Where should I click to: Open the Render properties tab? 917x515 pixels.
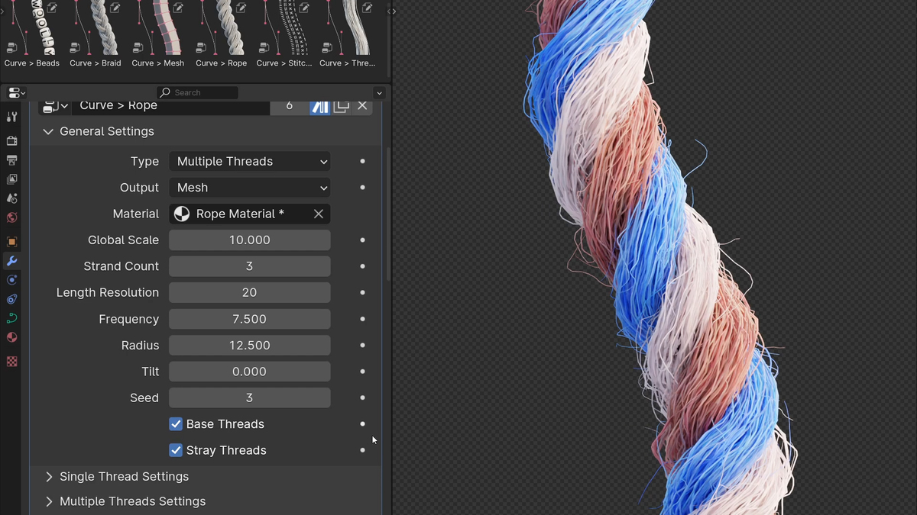pos(11,140)
